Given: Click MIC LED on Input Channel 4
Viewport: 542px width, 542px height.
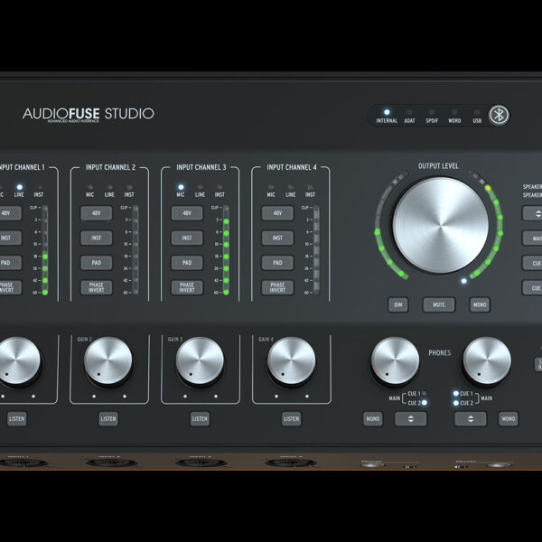Looking at the screenshot, I should point(271,187).
